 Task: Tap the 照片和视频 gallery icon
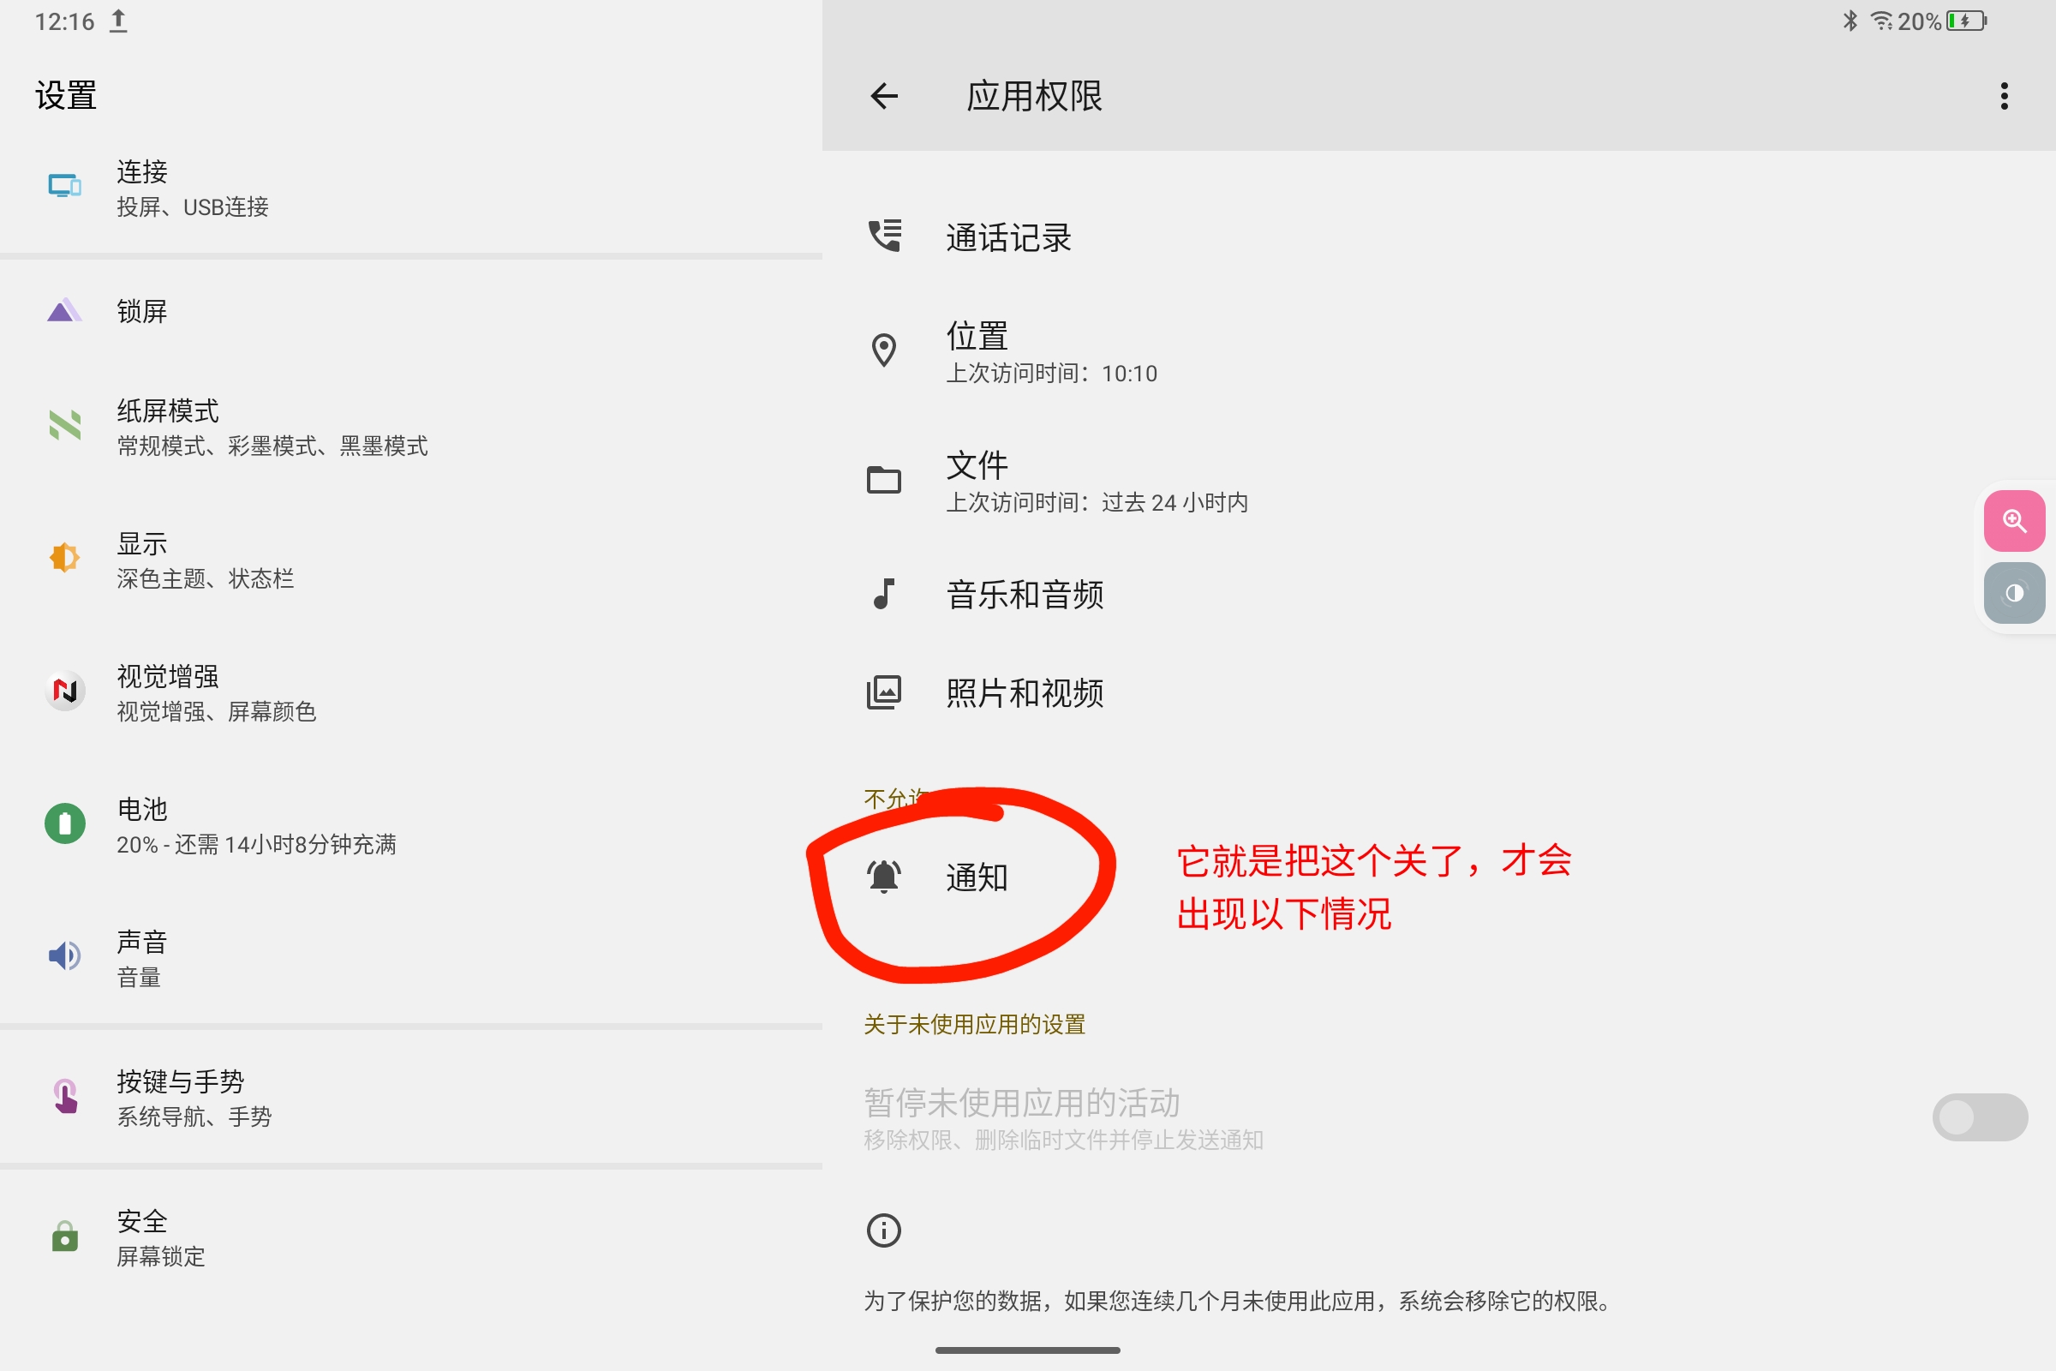(884, 691)
